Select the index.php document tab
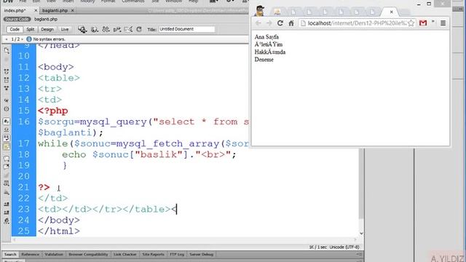 (x=15, y=10)
